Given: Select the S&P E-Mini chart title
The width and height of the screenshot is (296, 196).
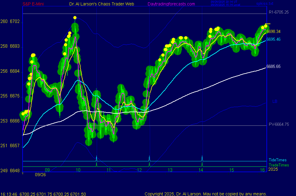Looking at the screenshot, I should 34,4.
